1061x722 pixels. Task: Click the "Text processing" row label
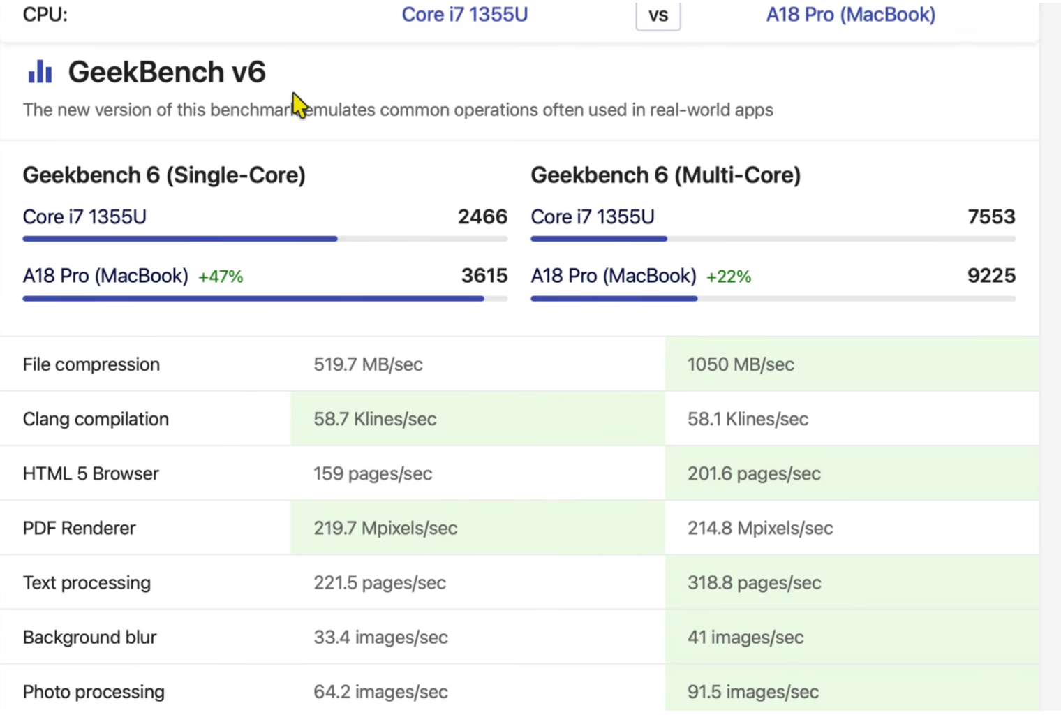pyautogui.click(x=87, y=582)
